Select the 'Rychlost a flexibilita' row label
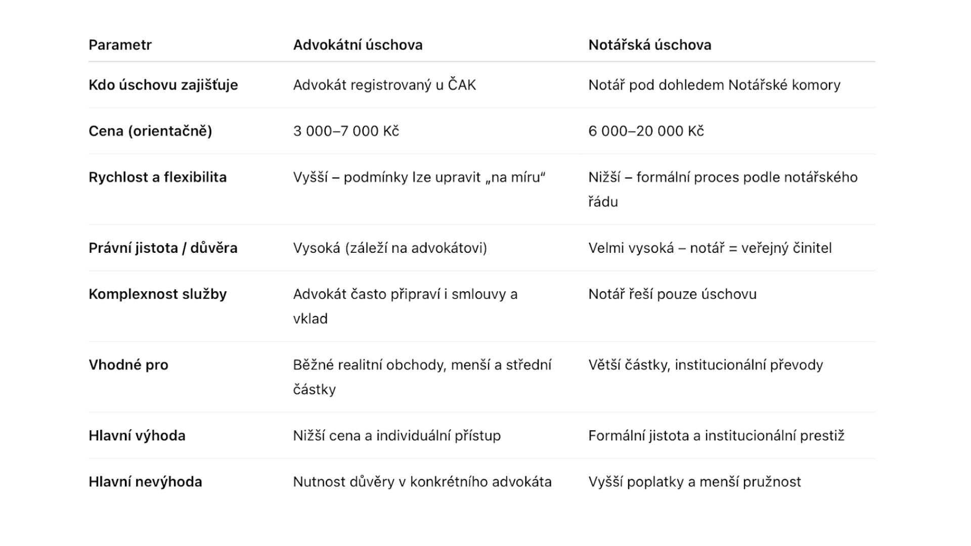Image resolution: width=971 pixels, height=546 pixels. pyautogui.click(x=157, y=177)
